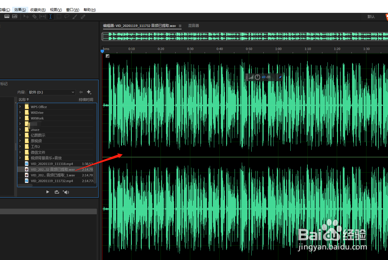Image resolution: width=388 pixels, height=260 pixels.
Task: Select the Time Selection tool
Action: (x=51, y=16)
